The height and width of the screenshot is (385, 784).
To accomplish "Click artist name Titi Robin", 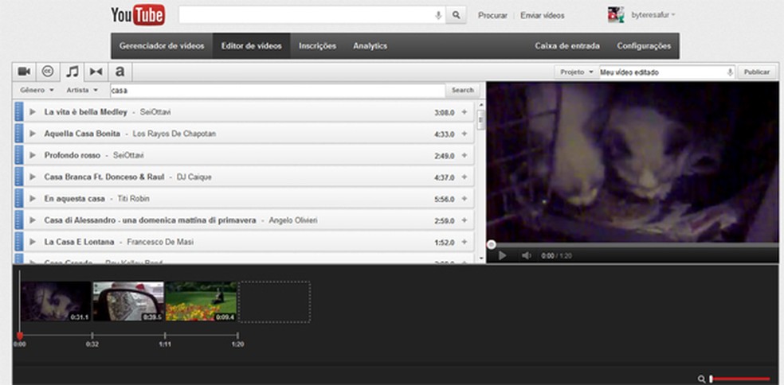I will (134, 199).
